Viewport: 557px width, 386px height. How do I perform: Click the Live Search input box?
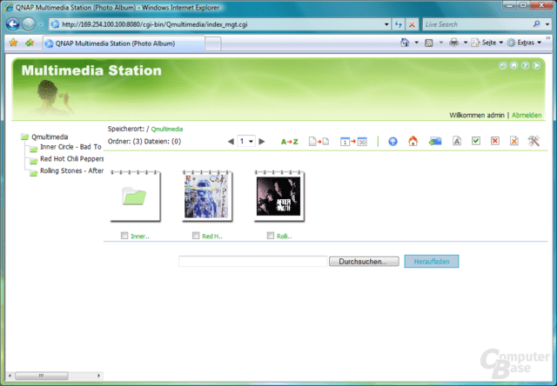(477, 24)
